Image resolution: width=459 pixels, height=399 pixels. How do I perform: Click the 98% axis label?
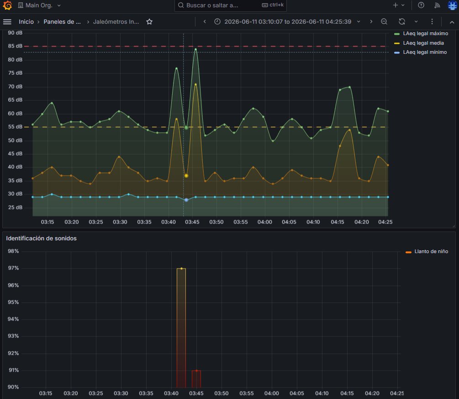(13, 251)
